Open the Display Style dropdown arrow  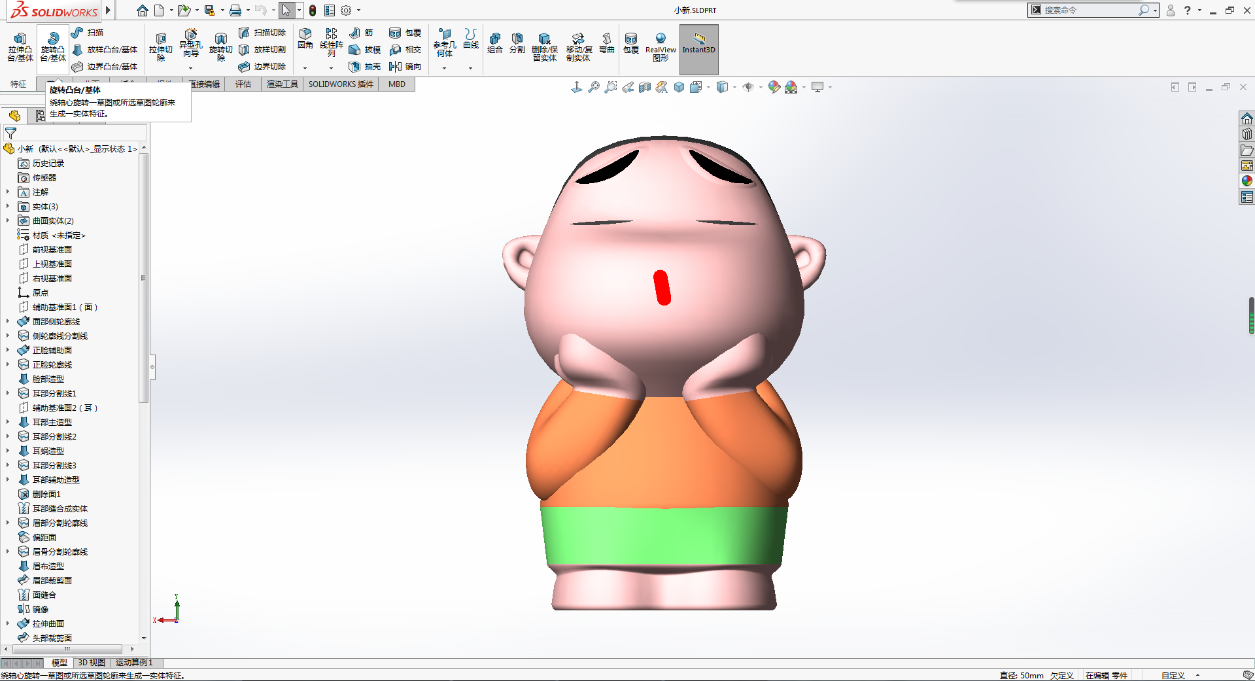(x=735, y=87)
